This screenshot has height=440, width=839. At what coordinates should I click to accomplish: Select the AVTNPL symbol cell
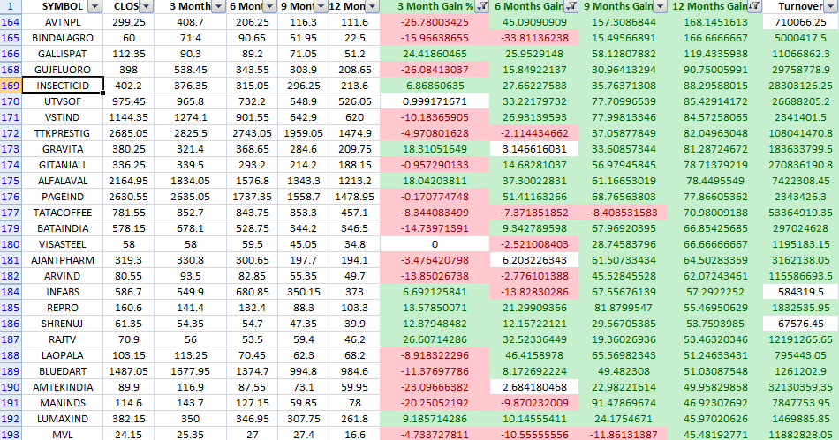pos(63,22)
